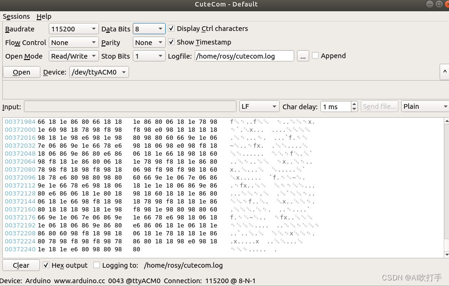Open the LF line ending dropdown

259,106
